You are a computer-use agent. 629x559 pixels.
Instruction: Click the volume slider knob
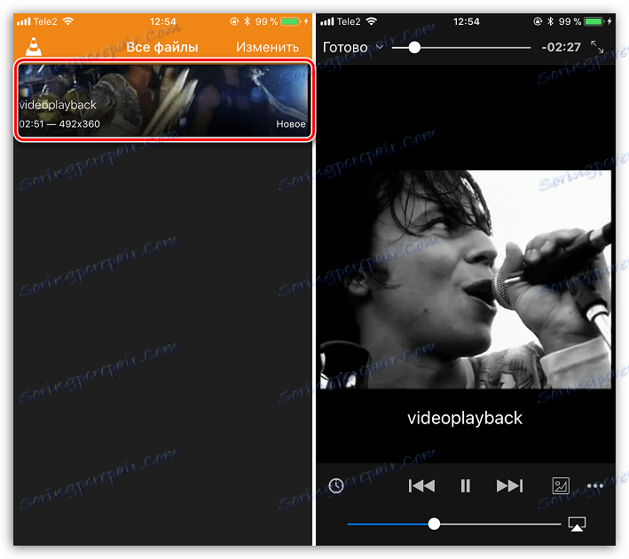[434, 524]
